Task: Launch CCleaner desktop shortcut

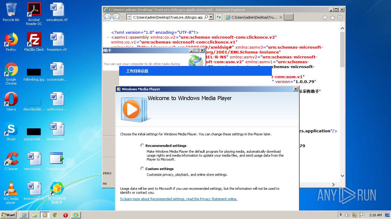Action: coord(11,161)
